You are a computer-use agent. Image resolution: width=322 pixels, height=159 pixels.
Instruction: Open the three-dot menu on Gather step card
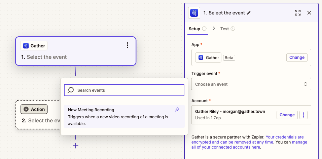[128, 45]
